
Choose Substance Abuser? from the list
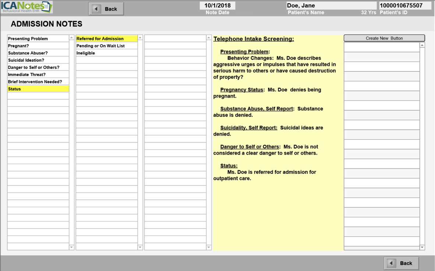38,53
